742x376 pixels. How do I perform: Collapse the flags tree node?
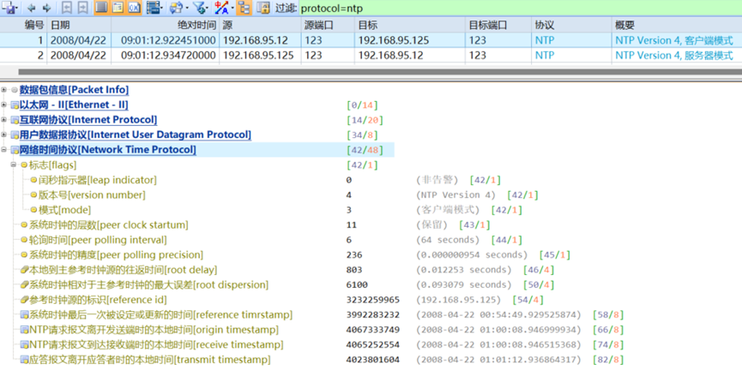click(x=15, y=164)
